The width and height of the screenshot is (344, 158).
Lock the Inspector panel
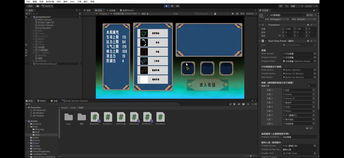pyautogui.click(x=314, y=10)
